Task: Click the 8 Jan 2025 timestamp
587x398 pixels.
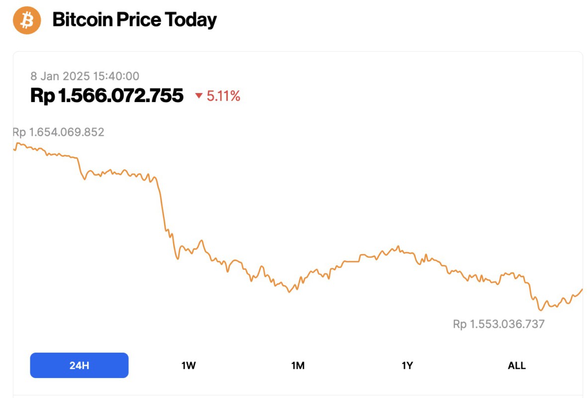Action: (85, 76)
